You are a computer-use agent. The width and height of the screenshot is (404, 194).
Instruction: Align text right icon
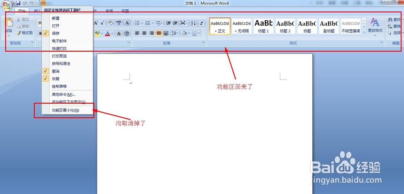(x=152, y=33)
